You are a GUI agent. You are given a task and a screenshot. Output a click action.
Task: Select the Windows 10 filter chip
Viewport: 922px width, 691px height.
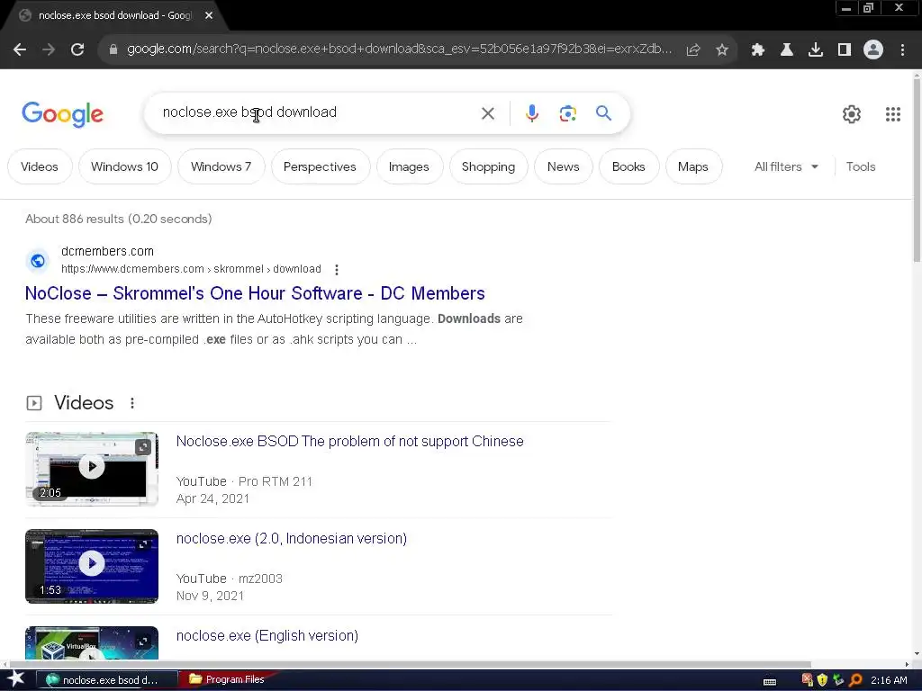click(x=124, y=166)
